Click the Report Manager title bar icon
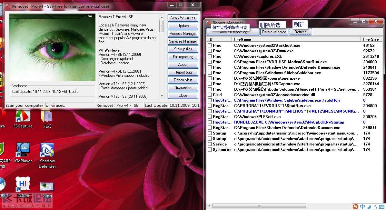 click(x=209, y=23)
